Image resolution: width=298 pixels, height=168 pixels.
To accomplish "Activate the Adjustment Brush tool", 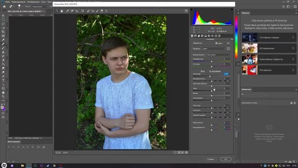I will coord(97,11).
